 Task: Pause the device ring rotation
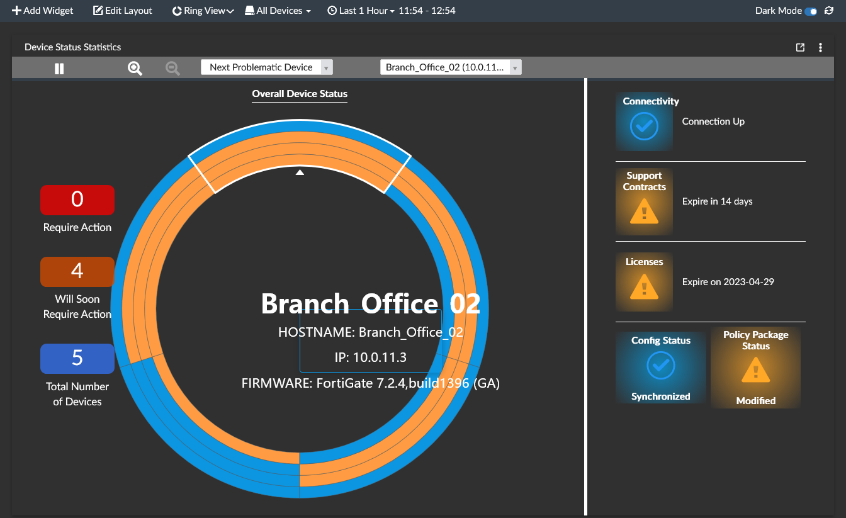click(59, 68)
